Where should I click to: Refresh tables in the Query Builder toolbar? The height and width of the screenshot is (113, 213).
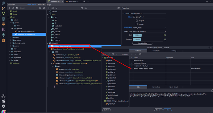(113, 54)
